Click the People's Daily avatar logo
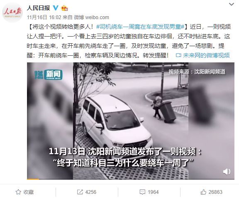The image size is (239, 198). [x=12, y=12]
